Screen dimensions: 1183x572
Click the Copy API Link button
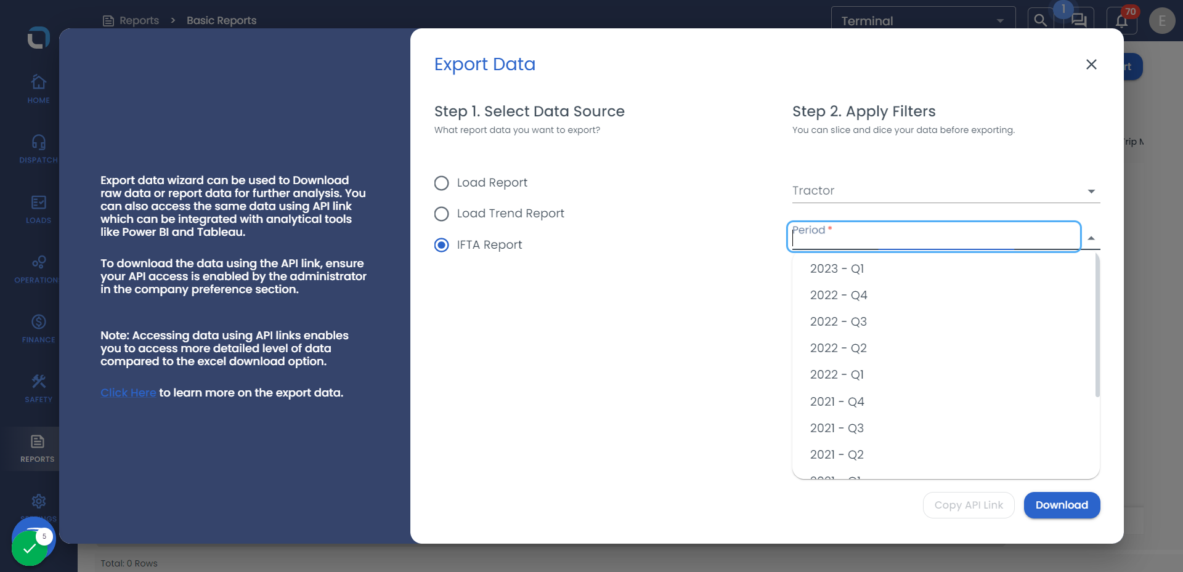click(969, 505)
